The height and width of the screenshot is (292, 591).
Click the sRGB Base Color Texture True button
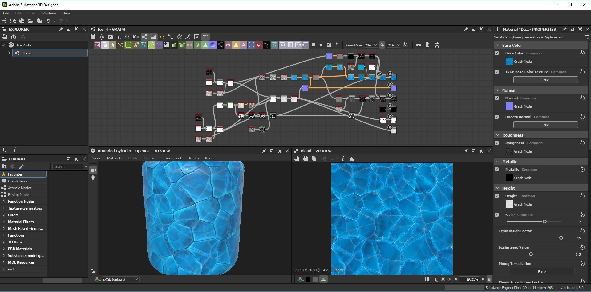coord(545,80)
